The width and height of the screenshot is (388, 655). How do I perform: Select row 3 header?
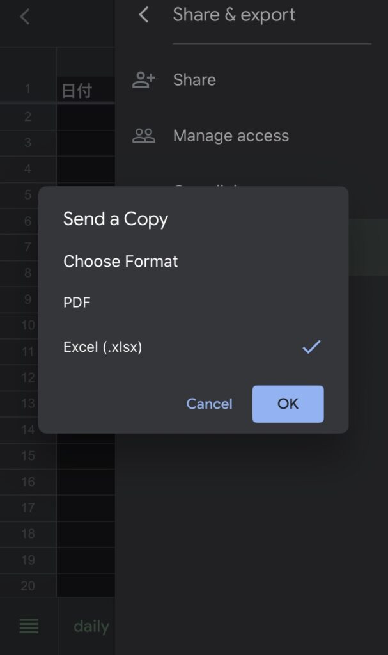pyautogui.click(x=27, y=142)
